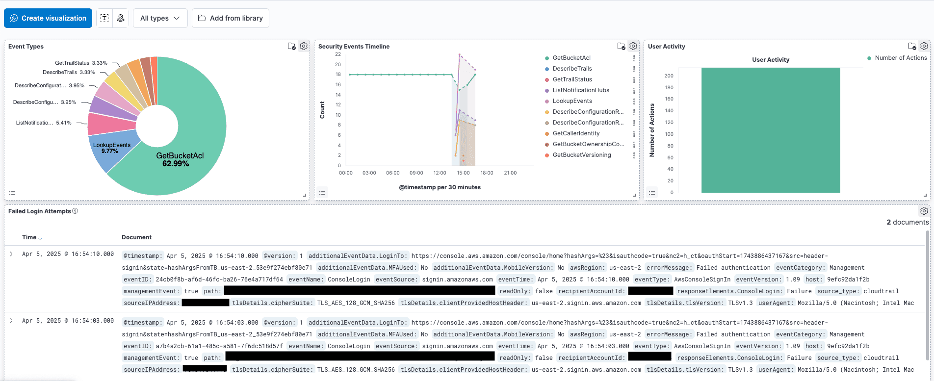Open Failed Login Attempts settings gear
The height and width of the screenshot is (381, 934).
click(924, 211)
